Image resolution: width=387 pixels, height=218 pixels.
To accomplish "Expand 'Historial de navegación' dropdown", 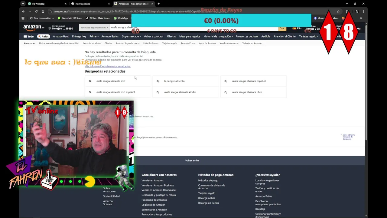I will [x=218, y=36].
